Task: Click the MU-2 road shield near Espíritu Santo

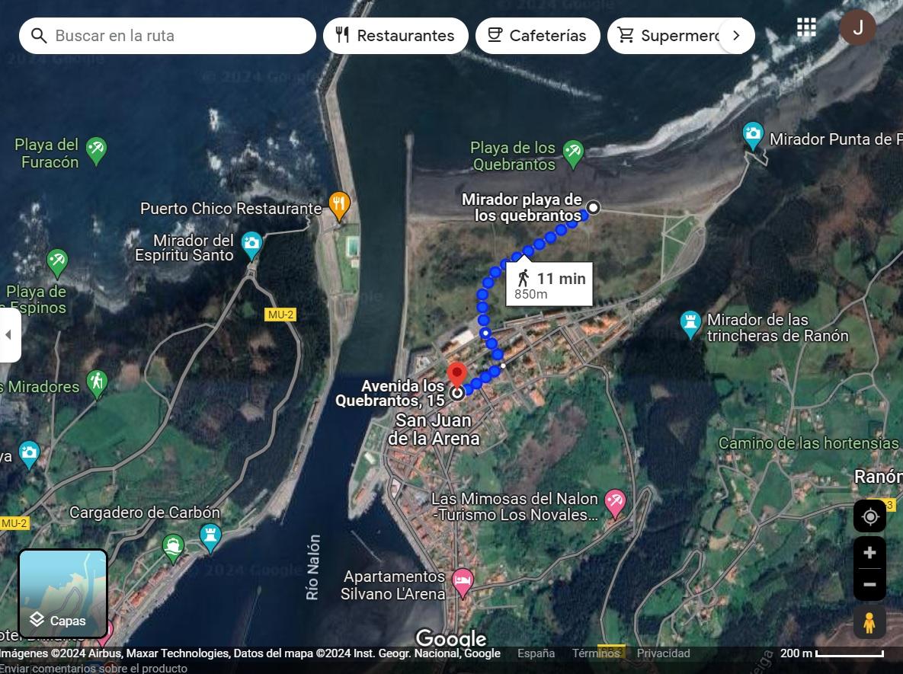Action: pos(280,315)
